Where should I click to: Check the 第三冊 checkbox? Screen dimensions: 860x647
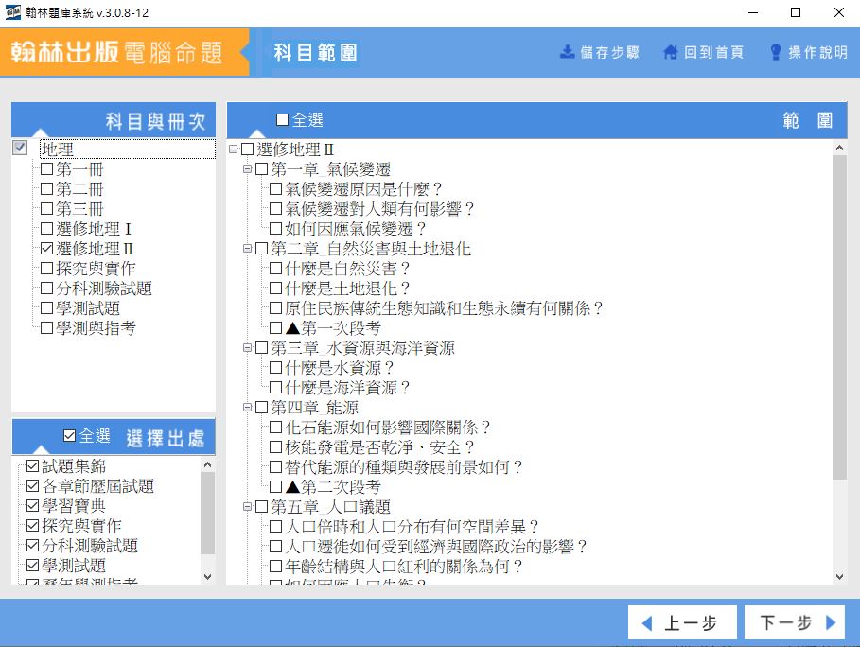coord(47,209)
